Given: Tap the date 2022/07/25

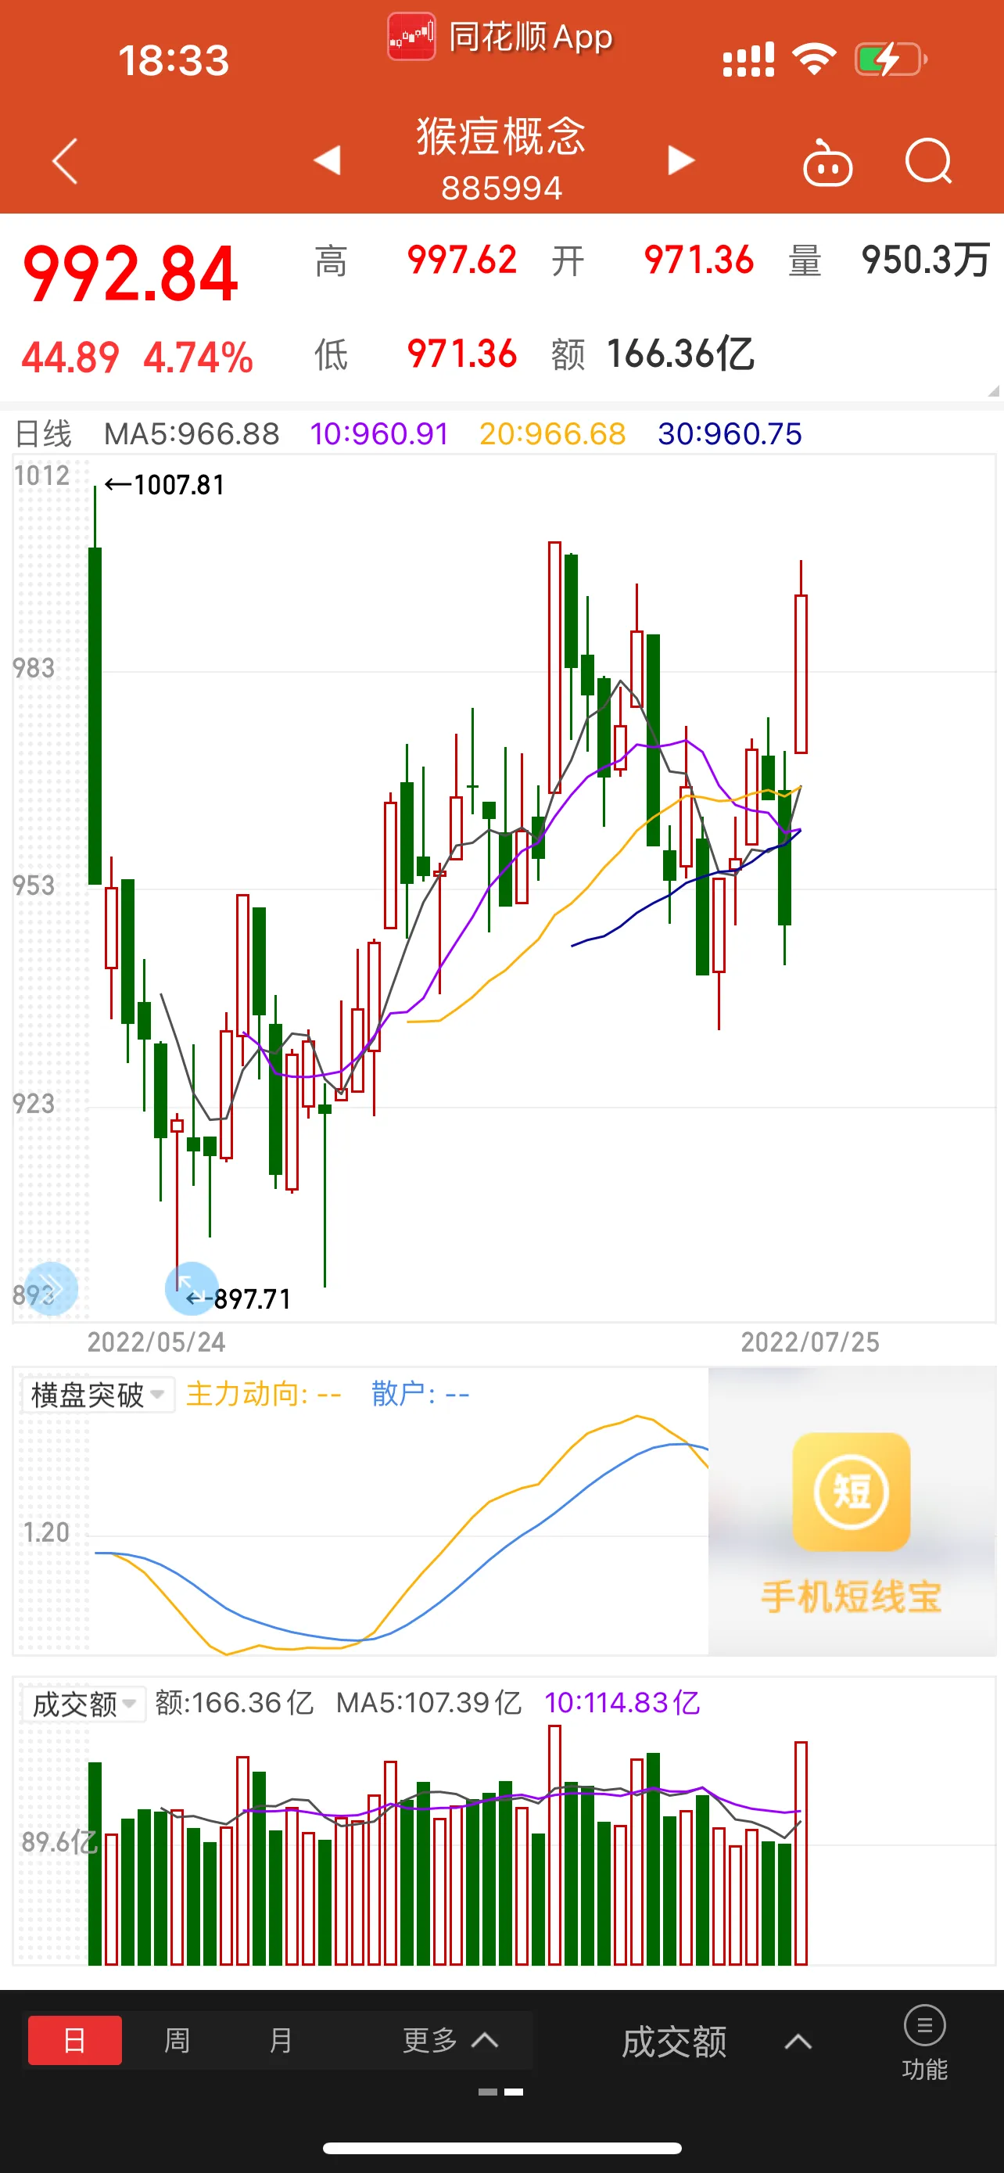Looking at the screenshot, I should pyautogui.click(x=809, y=1342).
